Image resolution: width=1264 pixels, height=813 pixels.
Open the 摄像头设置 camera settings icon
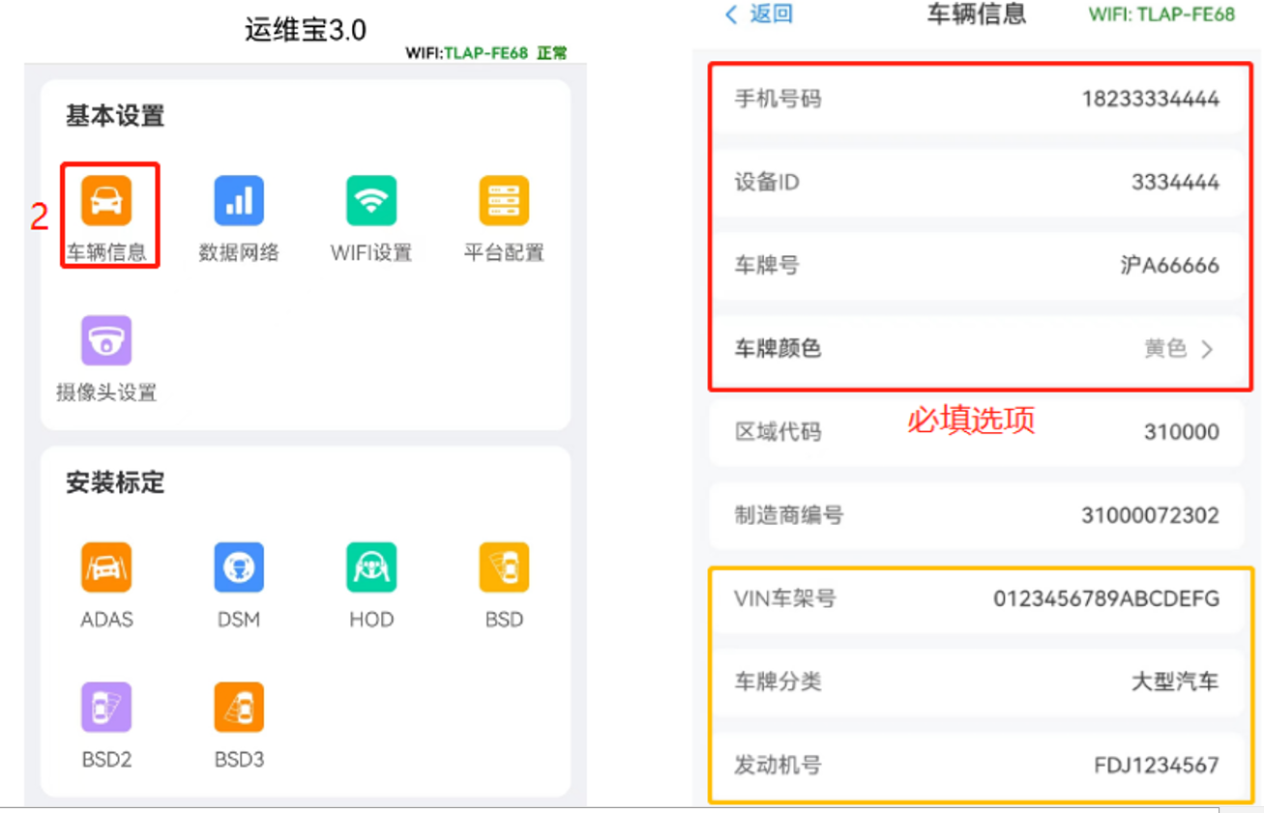click(106, 341)
